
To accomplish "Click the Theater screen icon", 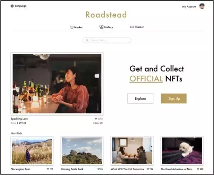I will pyautogui.click(x=132, y=27).
